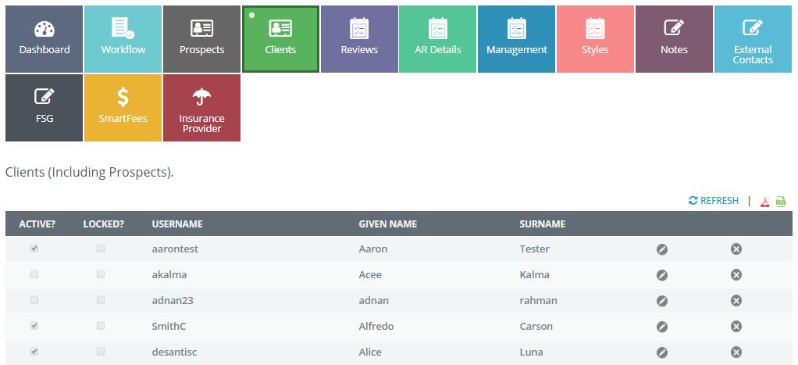Delete the aarontest client row

click(x=736, y=249)
